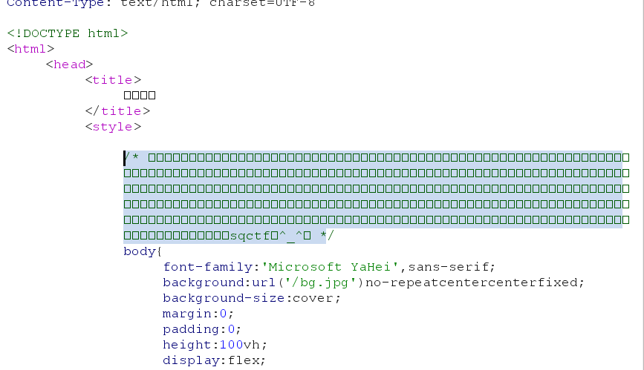Click the display:flex declaration
644x370 pixels.
(x=214, y=360)
